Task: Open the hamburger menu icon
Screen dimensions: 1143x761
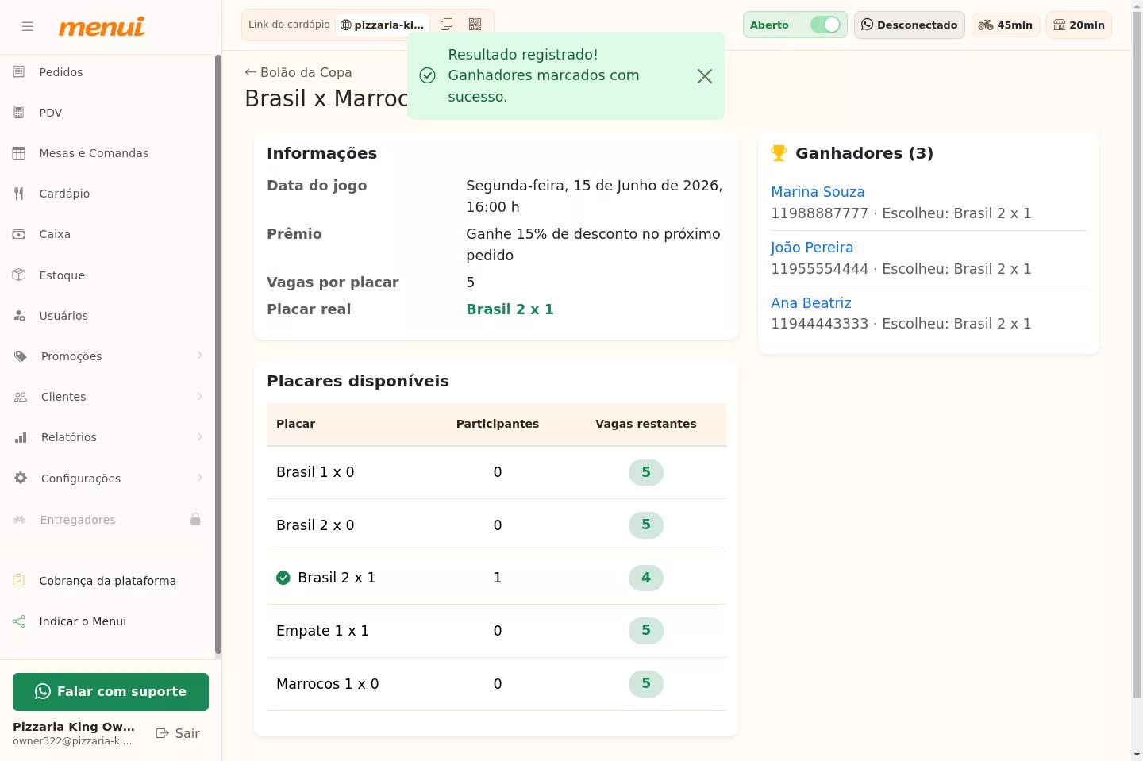Action: [x=28, y=26]
